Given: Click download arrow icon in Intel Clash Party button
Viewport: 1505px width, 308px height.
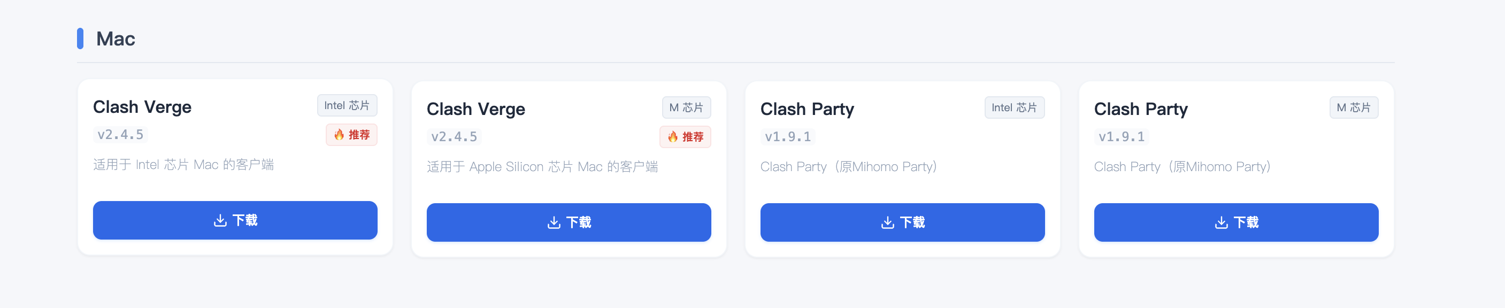Looking at the screenshot, I should [x=887, y=222].
